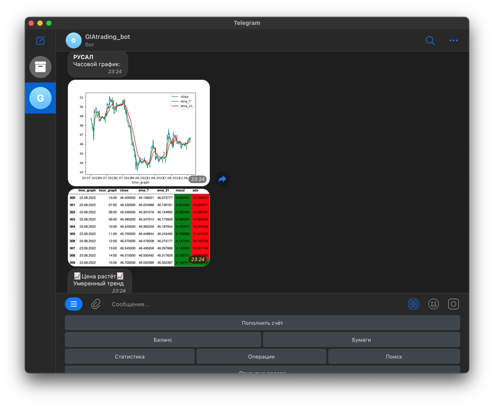Click the record video message icon
Viewport: 494px width, 406px height.
coord(453,304)
